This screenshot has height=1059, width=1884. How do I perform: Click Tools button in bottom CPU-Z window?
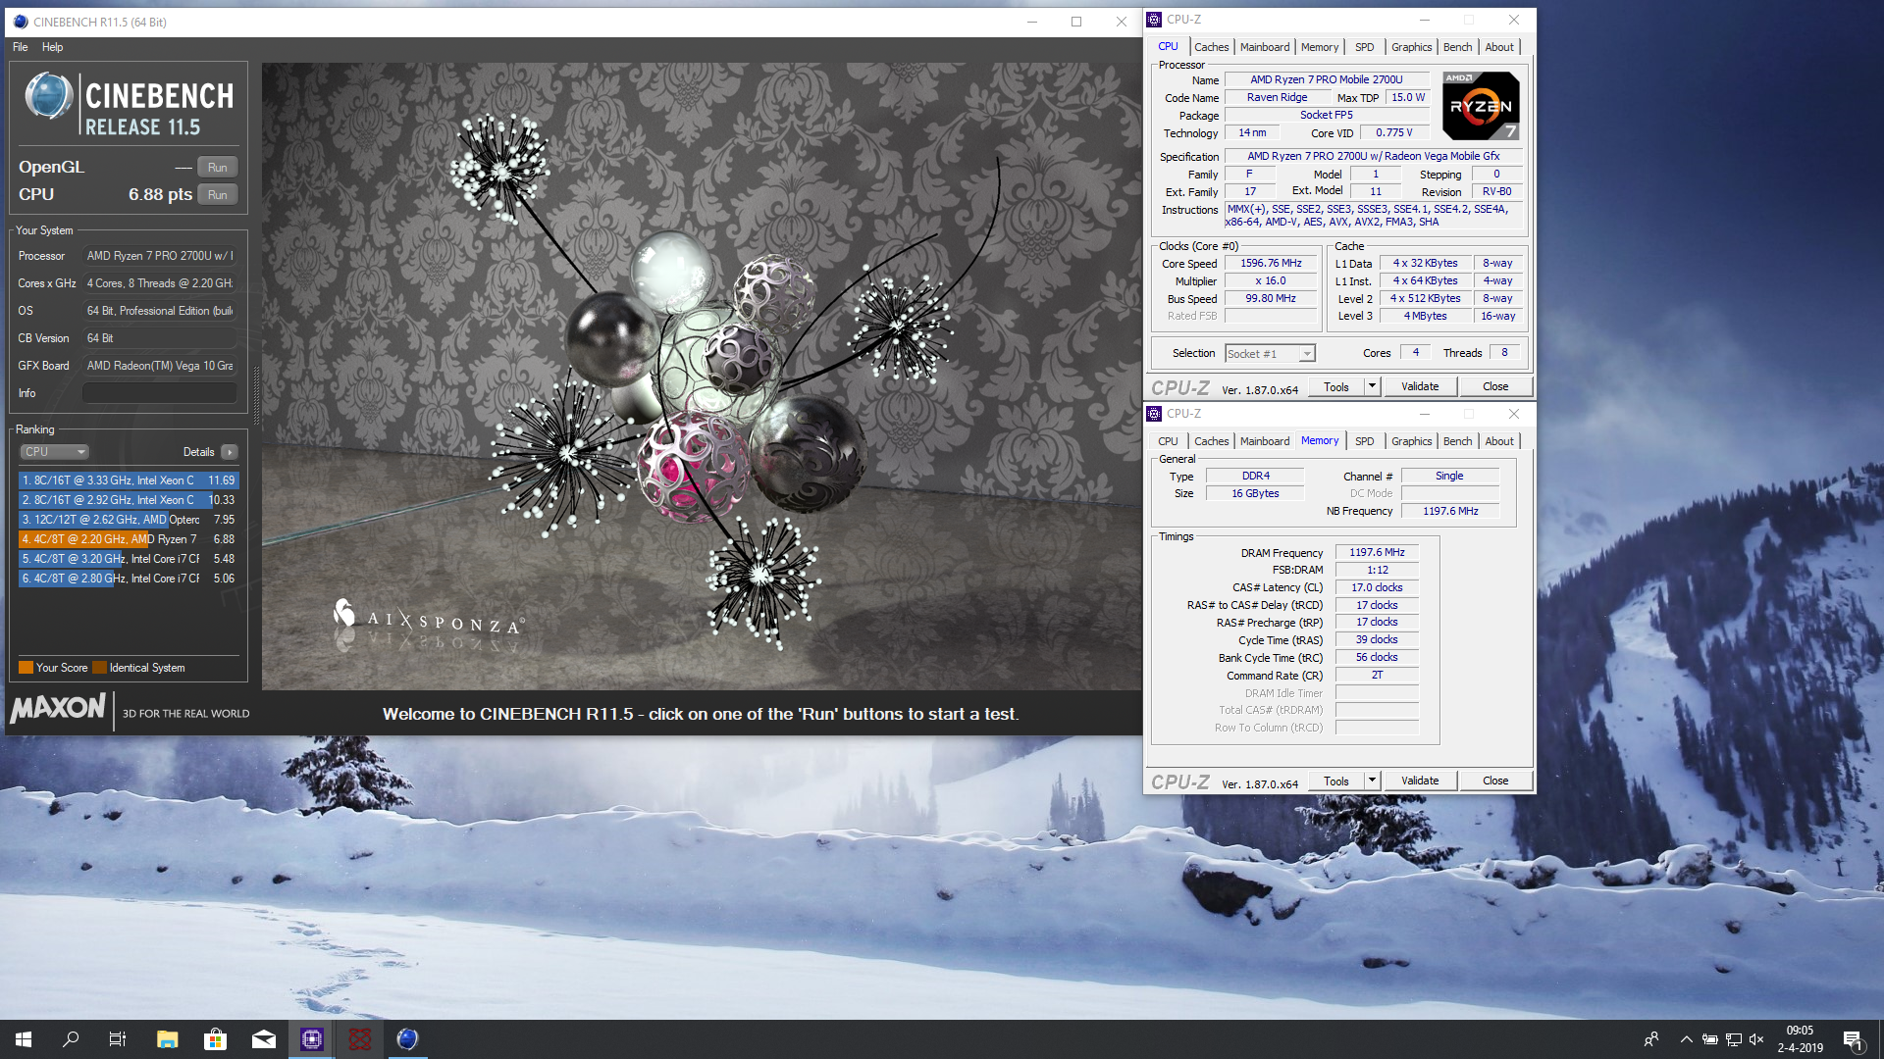click(1336, 782)
